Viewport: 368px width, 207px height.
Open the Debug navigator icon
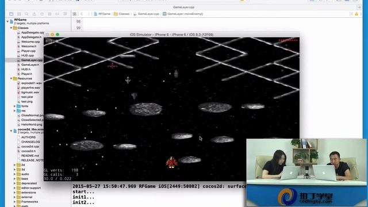(x=49, y=14)
